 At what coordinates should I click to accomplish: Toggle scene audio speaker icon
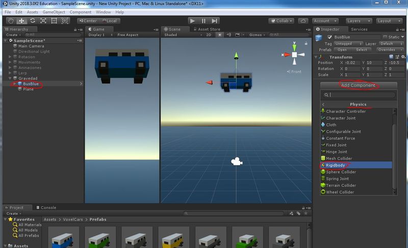pos(228,35)
